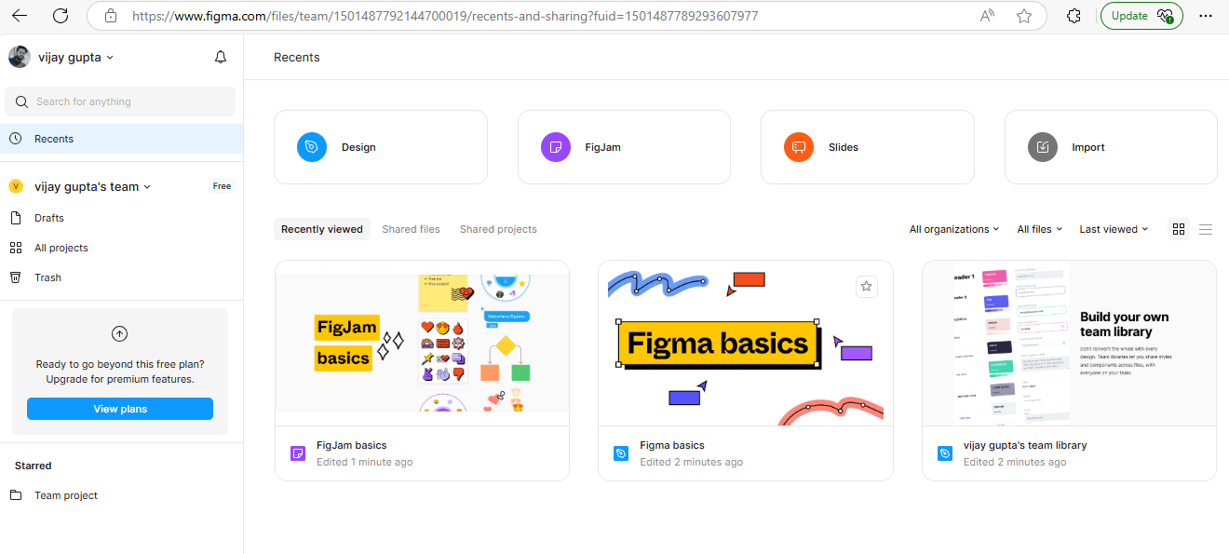The width and height of the screenshot is (1229, 554).
Task: Click the Free plan badge
Action: coord(222,186)
